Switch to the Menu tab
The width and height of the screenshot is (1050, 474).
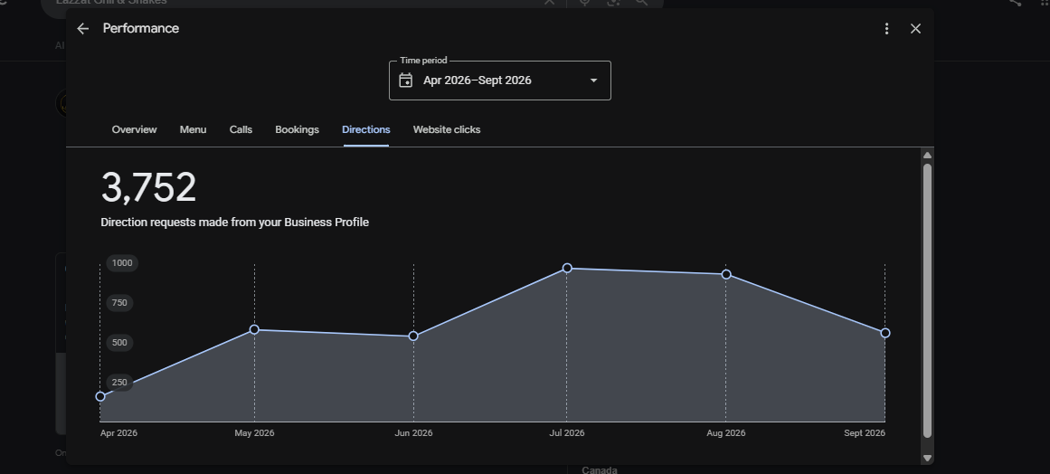coord(193,130)
